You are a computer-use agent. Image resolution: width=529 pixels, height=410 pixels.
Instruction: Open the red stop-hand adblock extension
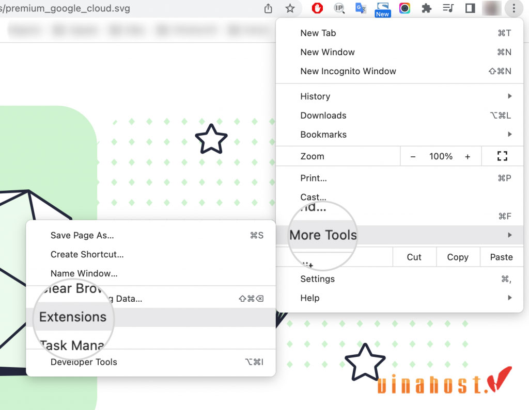[x=317, y=8]
